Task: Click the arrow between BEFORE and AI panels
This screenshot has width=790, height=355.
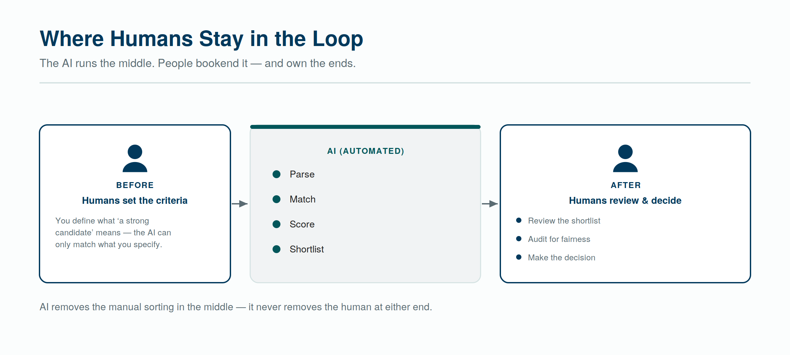Action: (x=240, y=204)
